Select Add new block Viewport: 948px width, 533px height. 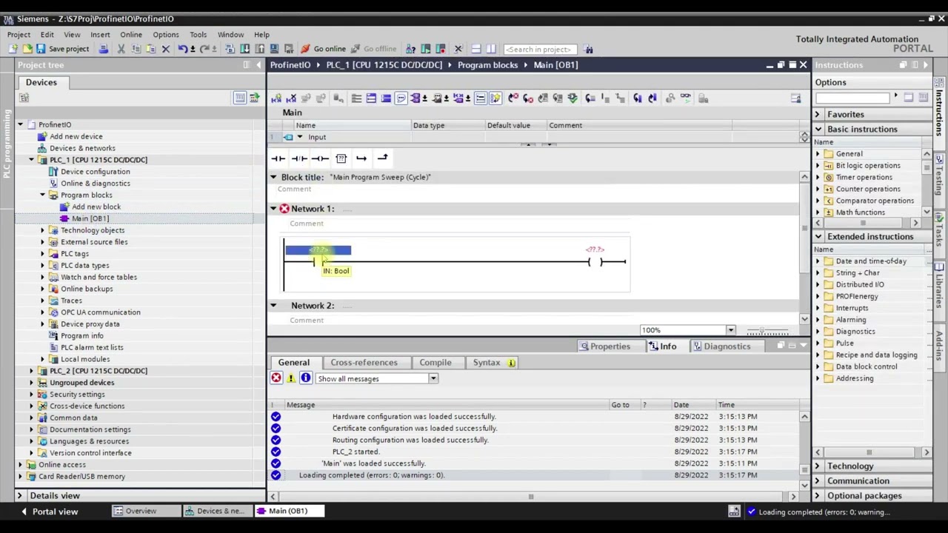pyautogui.click(x=96, y=207)
